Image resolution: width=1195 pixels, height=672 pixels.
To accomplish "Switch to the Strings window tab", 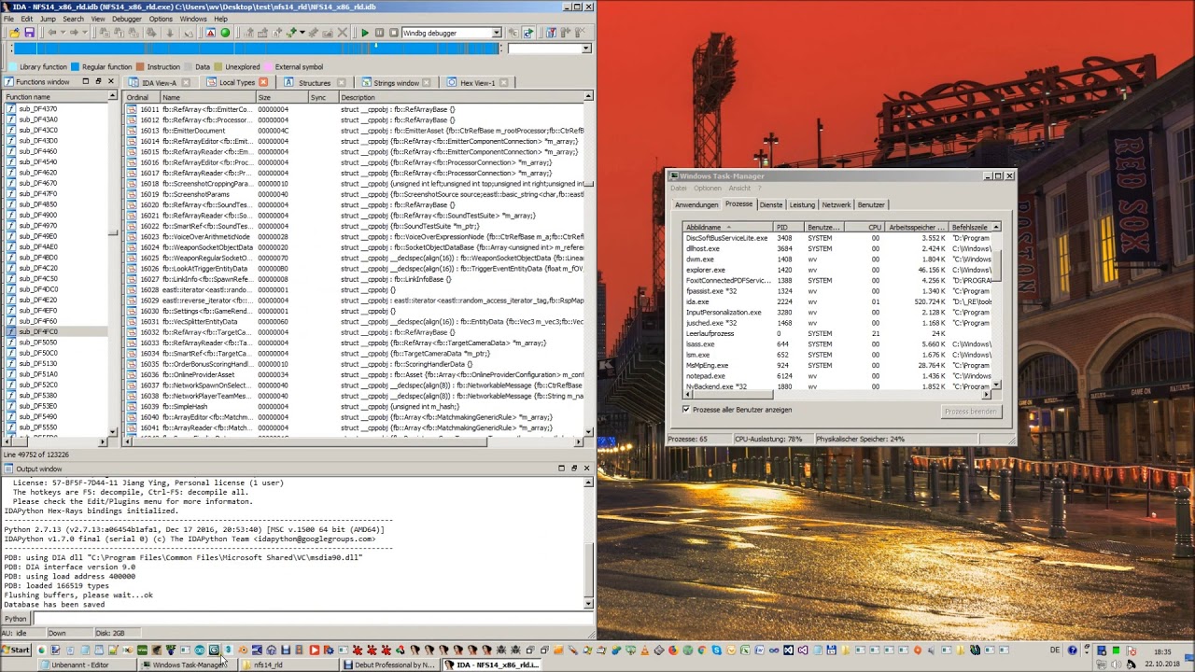I will 395,83.
